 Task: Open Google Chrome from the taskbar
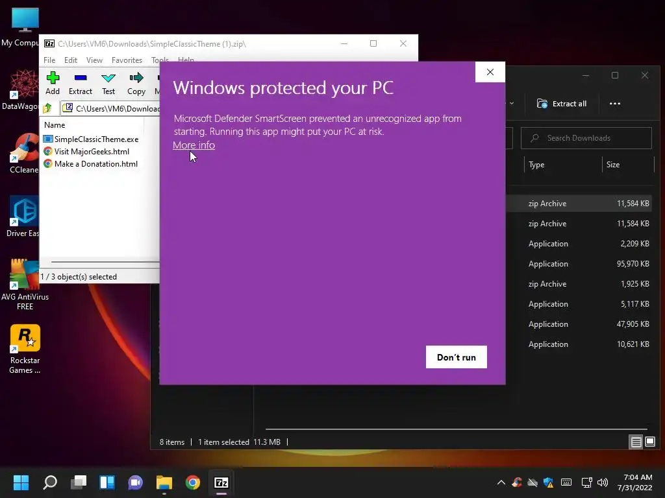pyautogui.click(x=192, y=482)
